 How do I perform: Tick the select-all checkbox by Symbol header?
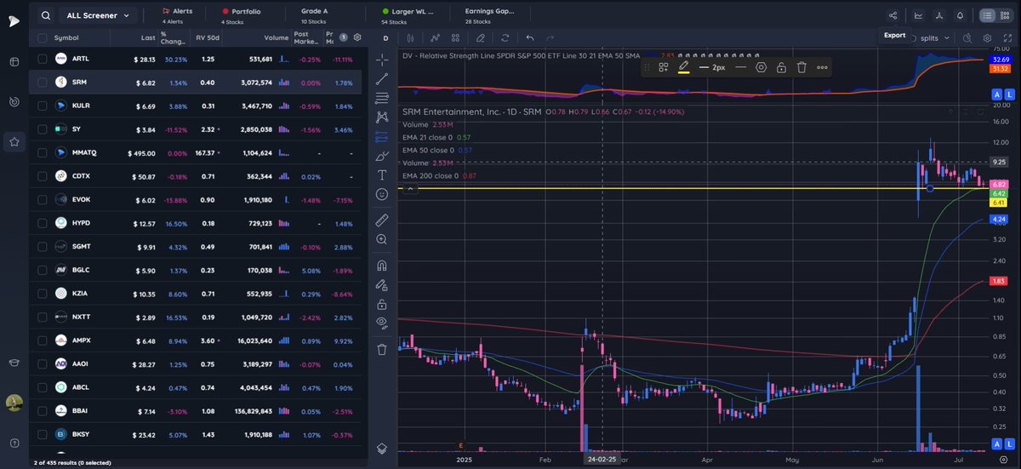[42, 38]
